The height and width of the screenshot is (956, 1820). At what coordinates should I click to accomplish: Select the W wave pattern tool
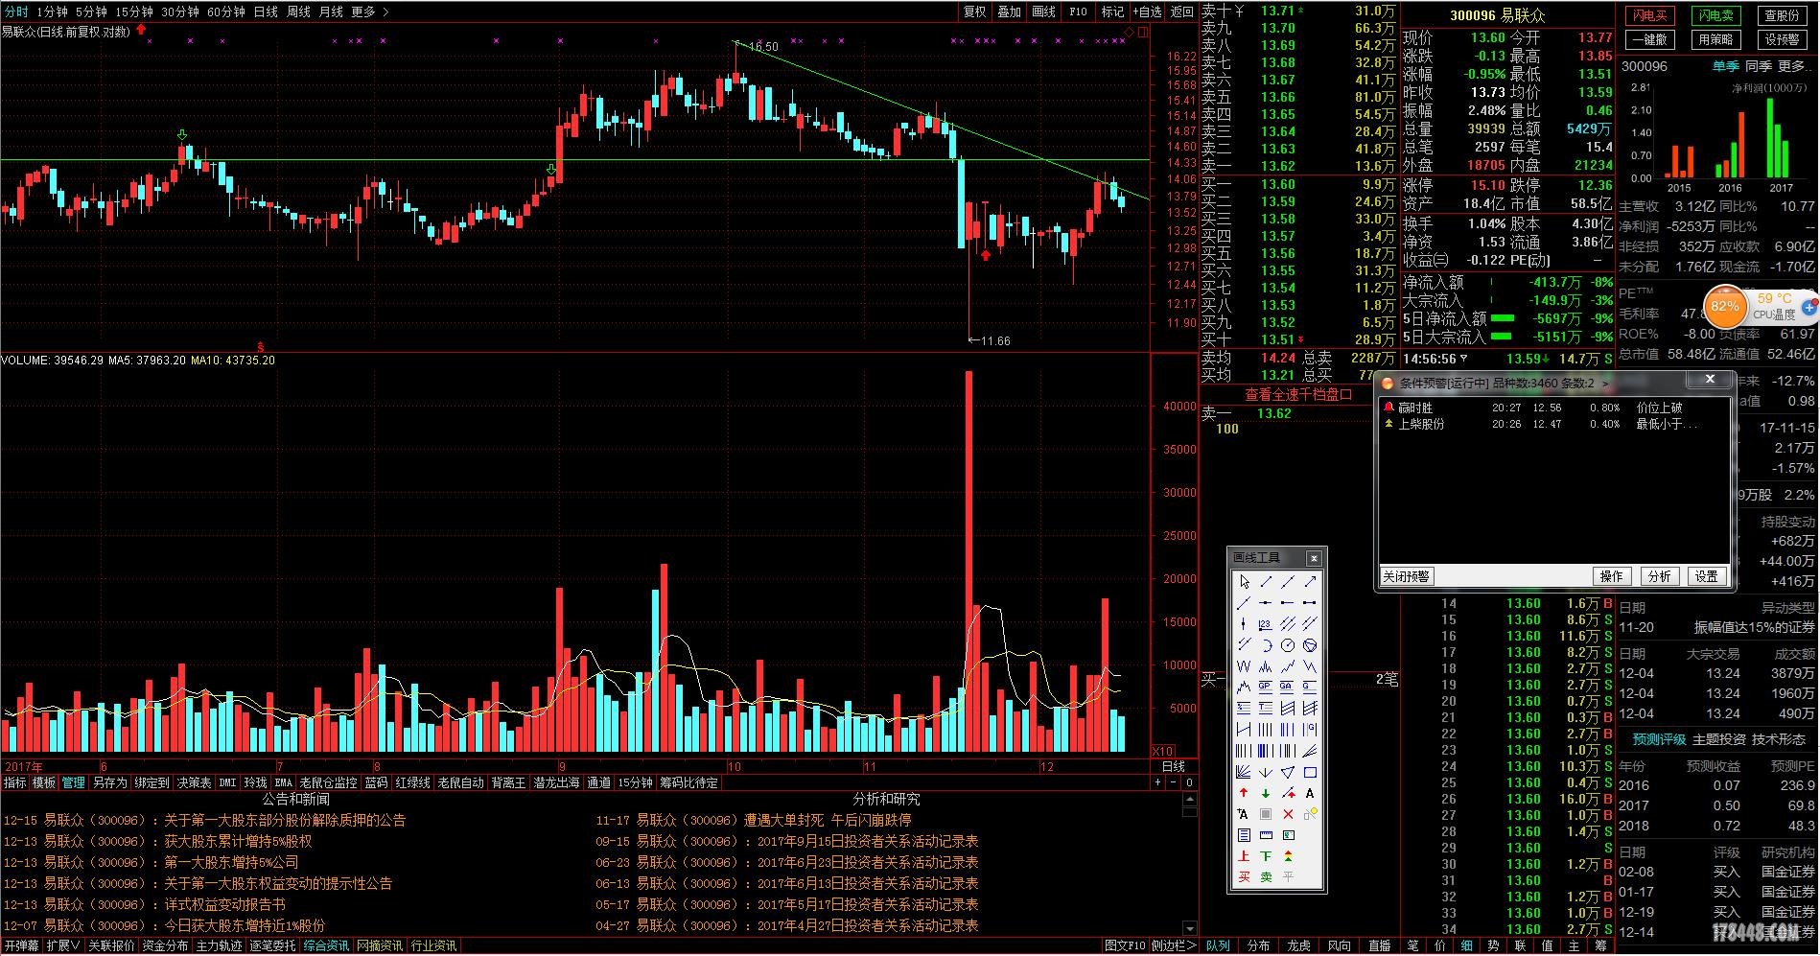point(1244,666)
